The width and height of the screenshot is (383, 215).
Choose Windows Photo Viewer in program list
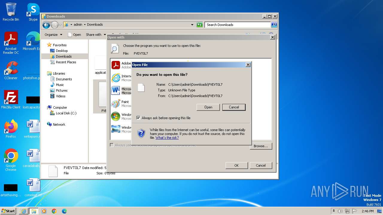tap(121, 129)
